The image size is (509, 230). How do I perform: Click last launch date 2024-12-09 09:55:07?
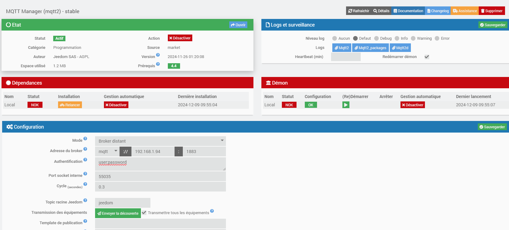click(x=476, y=105)
